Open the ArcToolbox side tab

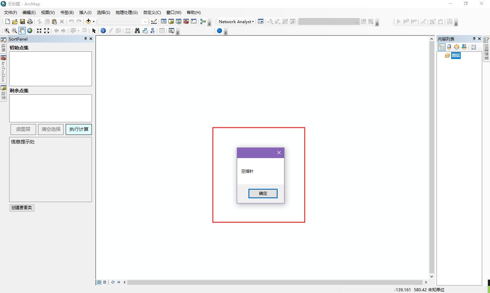pos(3,69)
